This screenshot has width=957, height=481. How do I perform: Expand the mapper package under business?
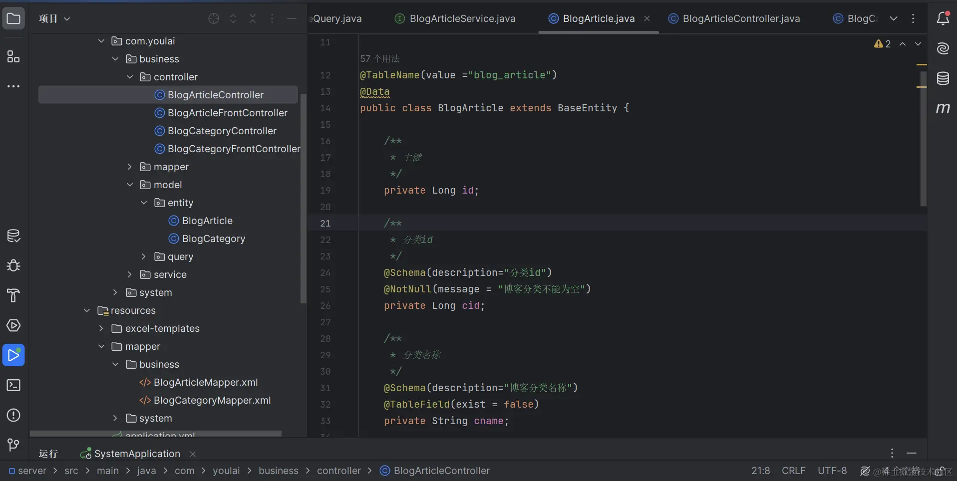coord(130,167)
